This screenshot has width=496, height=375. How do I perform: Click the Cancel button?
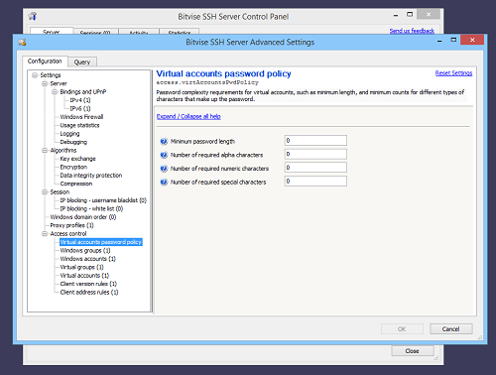pos(451,329)
